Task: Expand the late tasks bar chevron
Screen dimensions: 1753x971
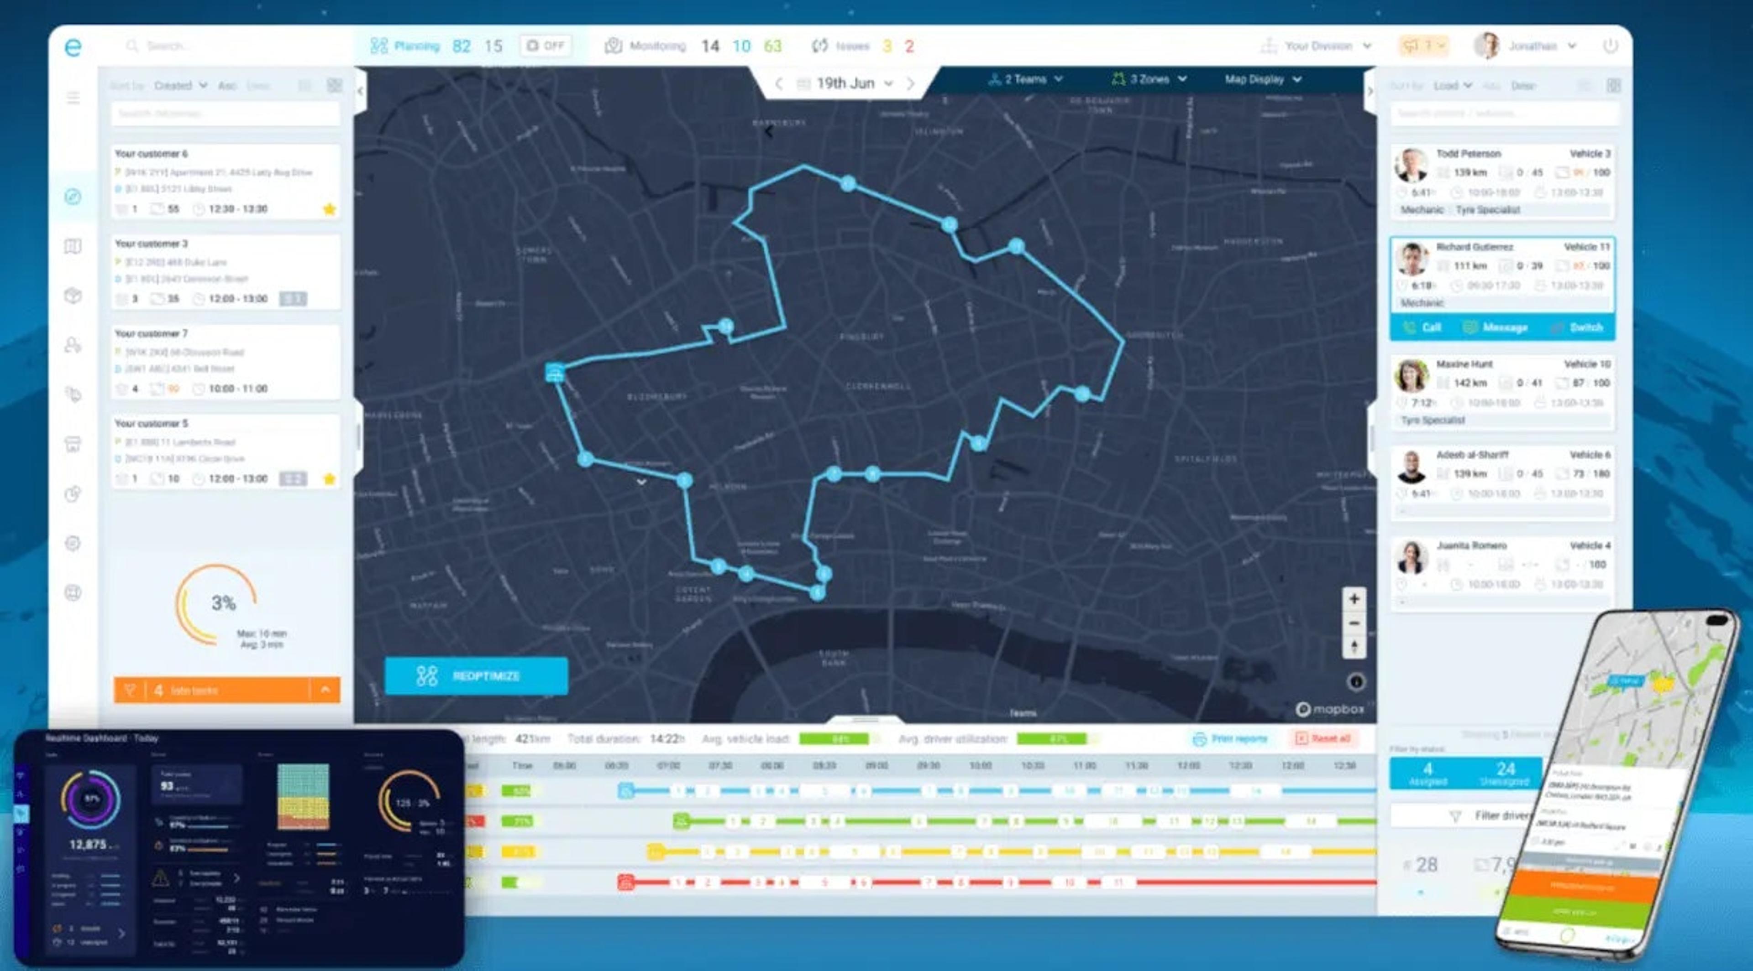Action: [x=325, y=690]
